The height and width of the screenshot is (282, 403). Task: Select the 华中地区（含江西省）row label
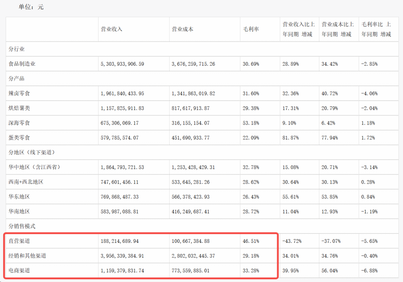[34, 167]
